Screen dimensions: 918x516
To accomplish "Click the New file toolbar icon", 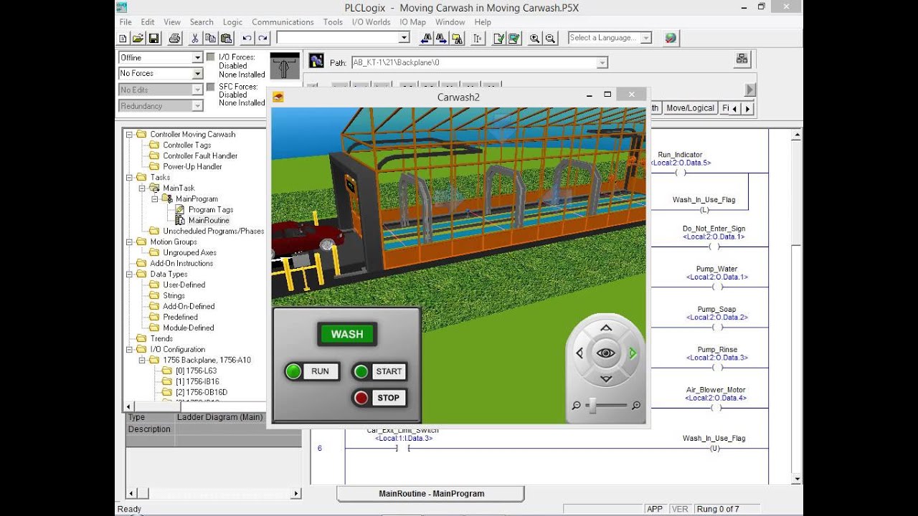I will click(123, 38).
